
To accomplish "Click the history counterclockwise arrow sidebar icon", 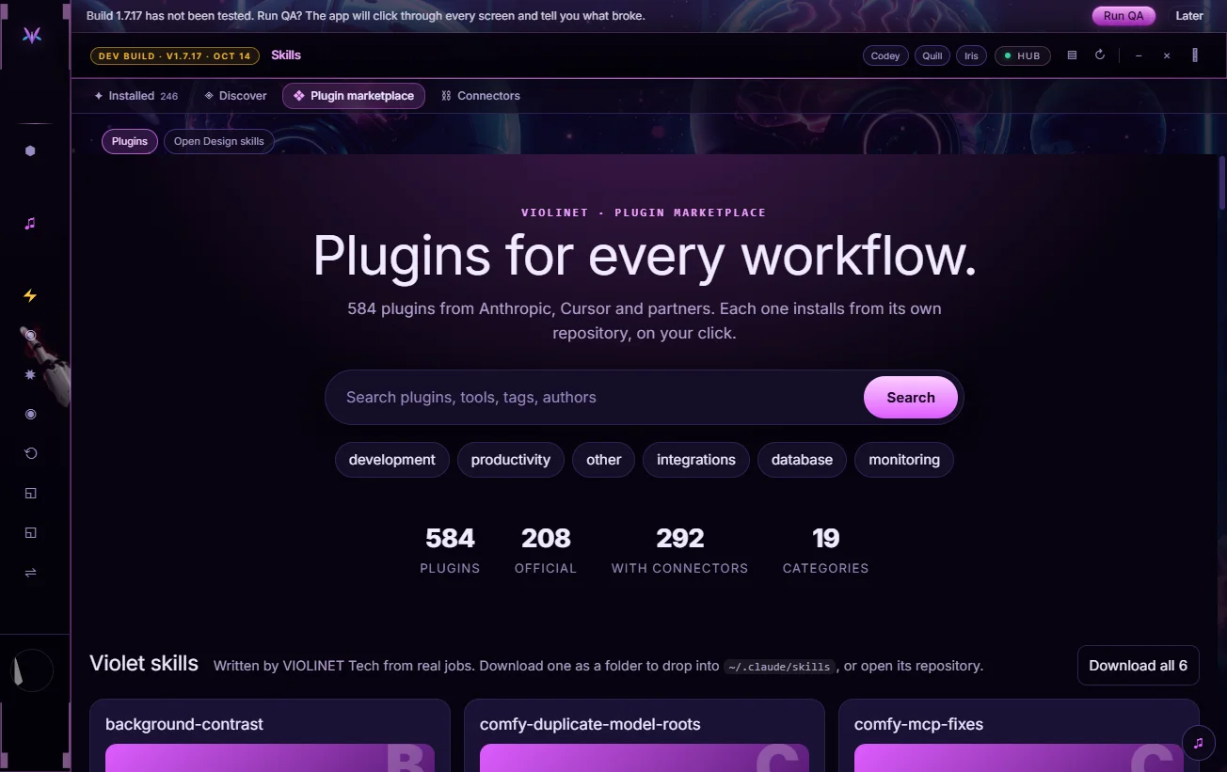I will 30,453.
